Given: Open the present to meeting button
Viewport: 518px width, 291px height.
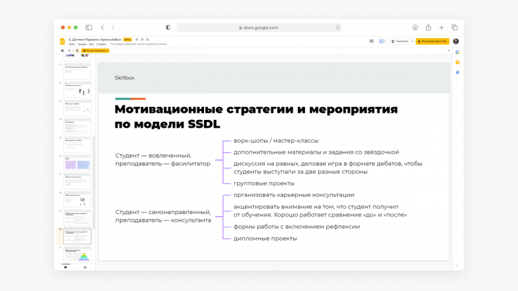Looking at the screenshot, I should pyautogui.click(x=382, y=41).
